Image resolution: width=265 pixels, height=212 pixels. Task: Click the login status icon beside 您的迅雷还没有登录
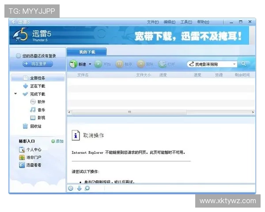(x=18, y=56)
